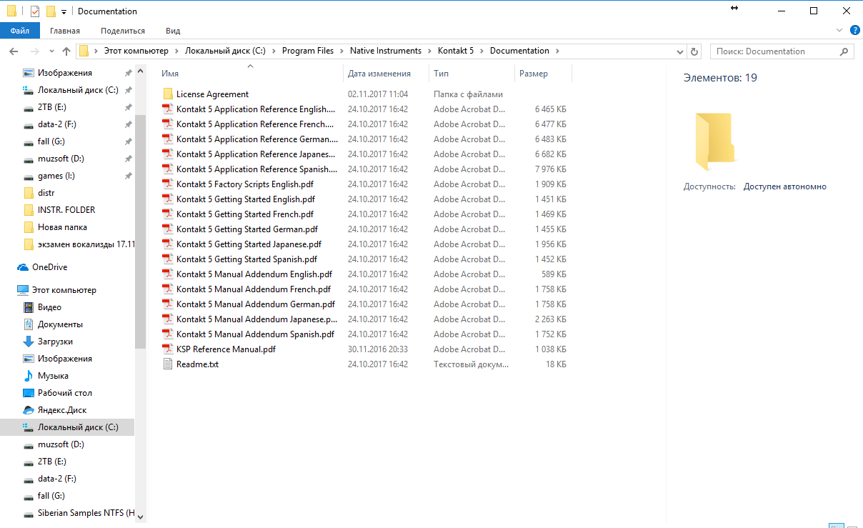Open Explorer help question icon
This screenshot has width=863, height=528.
pos(854,30)
